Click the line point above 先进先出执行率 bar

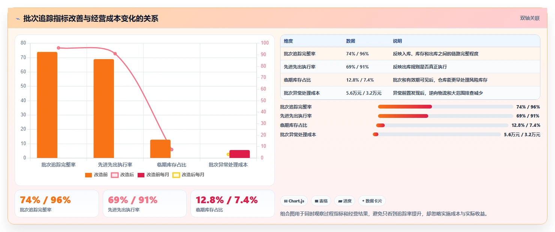point(115,54)
